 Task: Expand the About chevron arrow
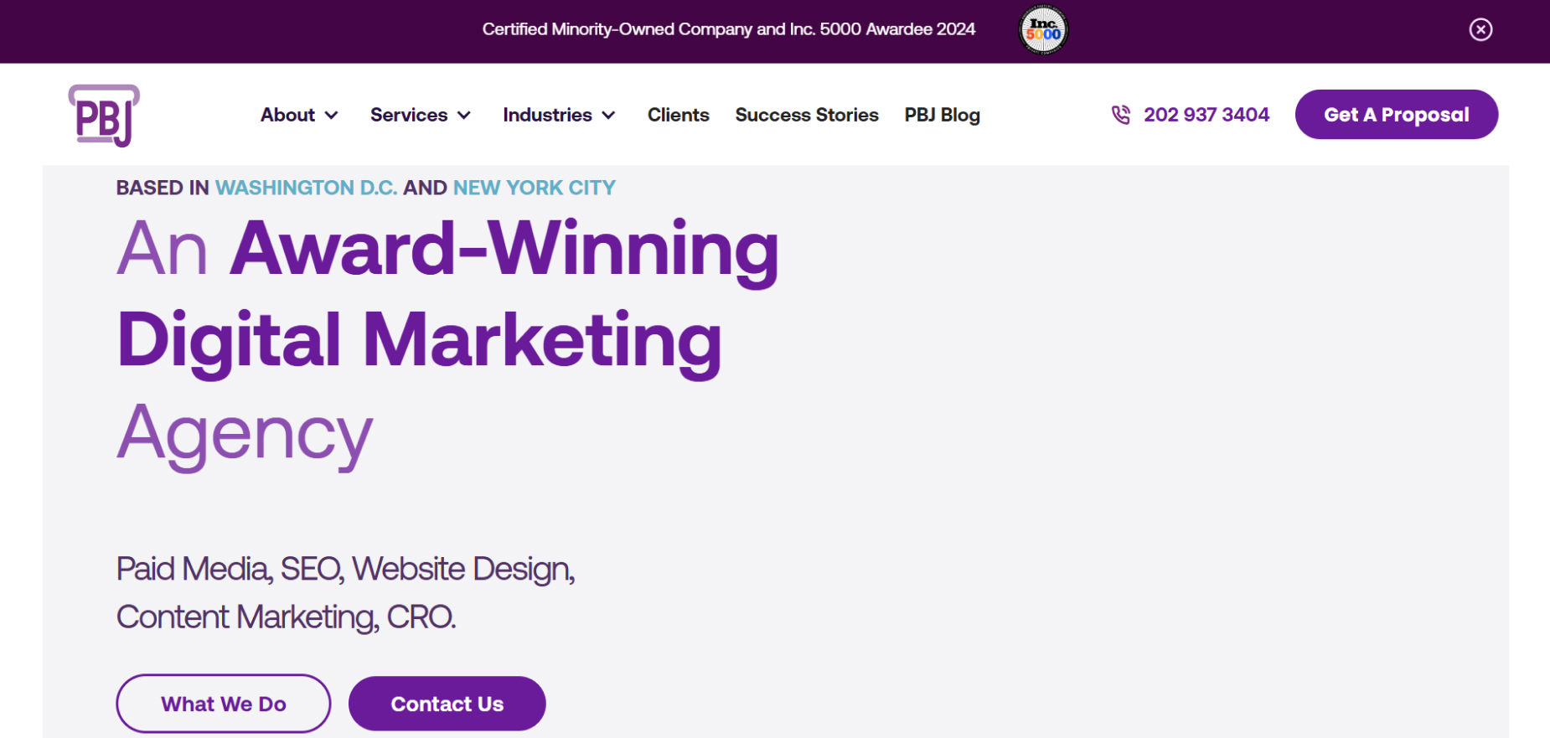point(332,116)
